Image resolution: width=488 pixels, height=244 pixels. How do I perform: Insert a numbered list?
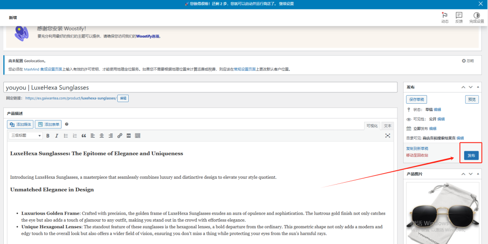pyautogui.click(x=75, y=136)
